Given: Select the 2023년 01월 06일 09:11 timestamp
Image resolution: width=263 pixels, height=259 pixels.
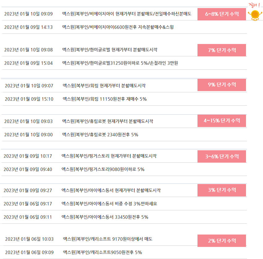Looking at the screenshot, I should point(28,217).
